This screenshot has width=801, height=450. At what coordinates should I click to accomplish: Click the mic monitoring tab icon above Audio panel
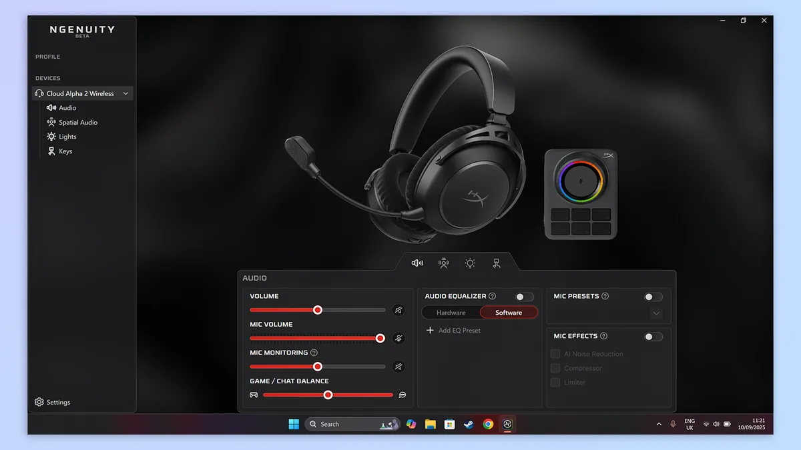pyautogui.click(x=443, y=263)
